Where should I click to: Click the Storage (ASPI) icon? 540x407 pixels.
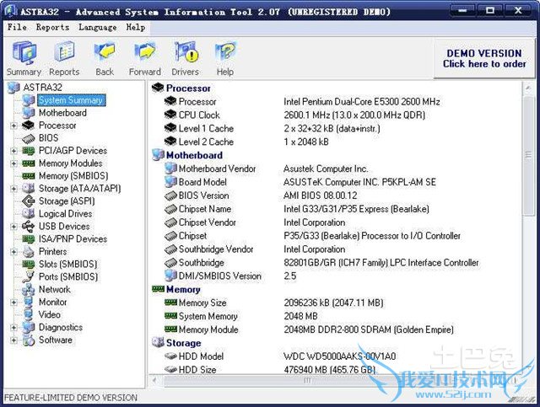pos(28,201)
